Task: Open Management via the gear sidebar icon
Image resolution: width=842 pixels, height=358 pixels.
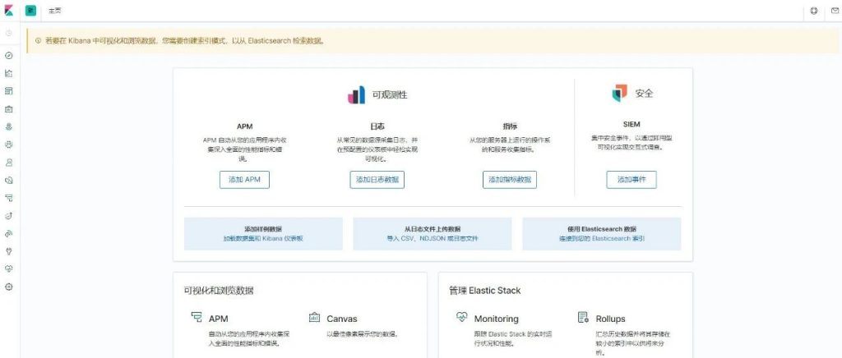Action: coord(9,287)
